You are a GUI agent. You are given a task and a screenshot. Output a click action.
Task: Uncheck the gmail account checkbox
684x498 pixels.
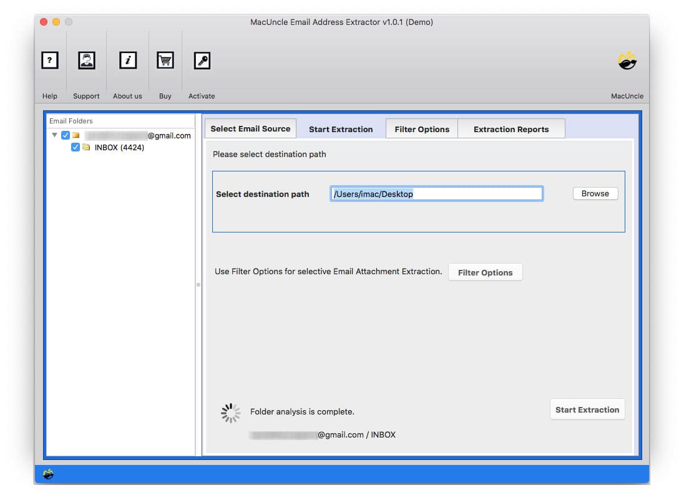click(x=65, y=135)
